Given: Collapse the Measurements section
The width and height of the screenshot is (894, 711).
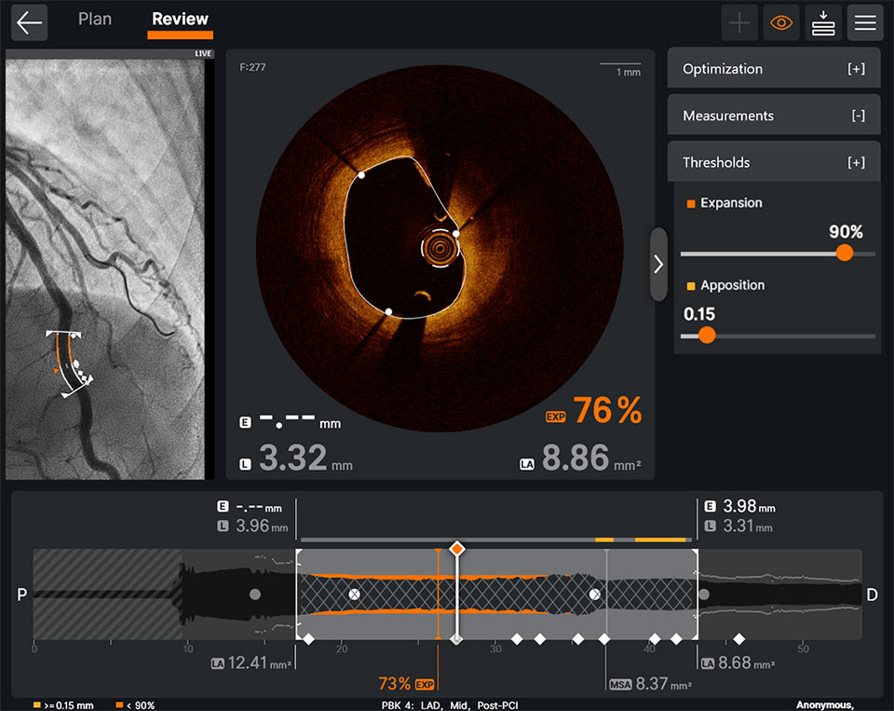Looking at the screenshot, I should coord(773,115).
